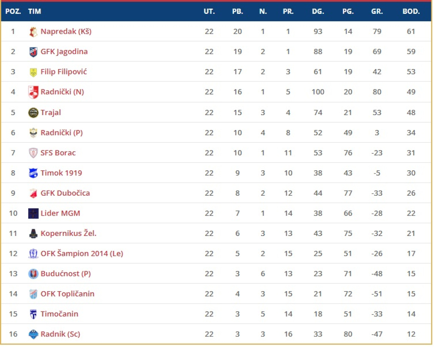Click the Budućnost (P) round crest
Image resolution: width=434 pixels, height=347 pixels.
[33, 274]
